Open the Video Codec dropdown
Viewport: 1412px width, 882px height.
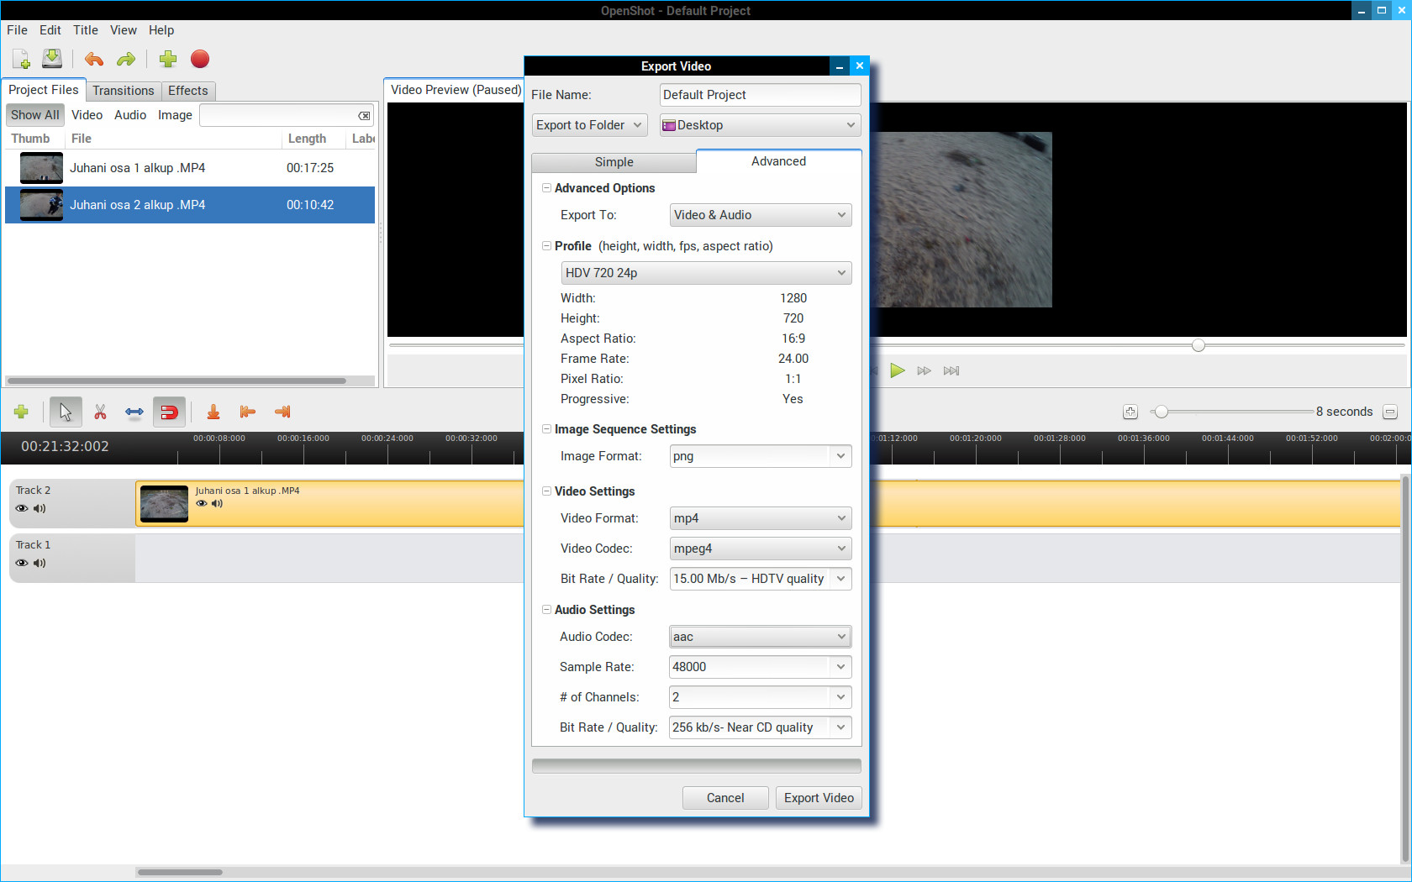[x=760, y=549]
